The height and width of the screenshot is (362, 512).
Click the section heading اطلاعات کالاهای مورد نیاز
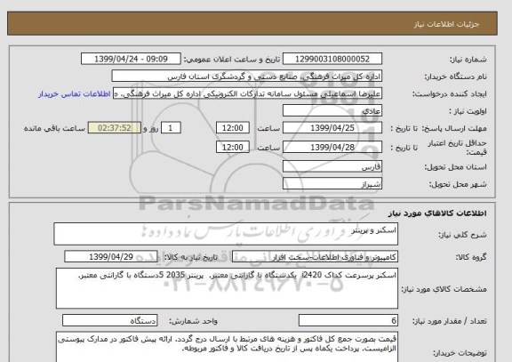[x=437, y=213]
